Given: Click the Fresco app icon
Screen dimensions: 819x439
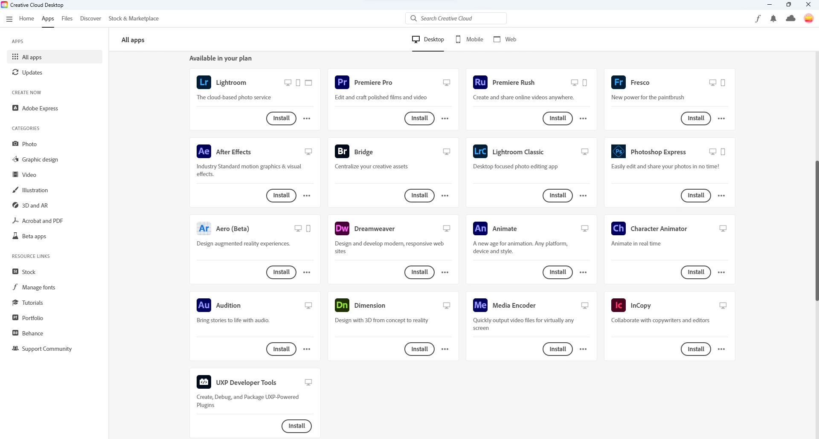Looking at the screenshot, I should [x=619, y=82].
